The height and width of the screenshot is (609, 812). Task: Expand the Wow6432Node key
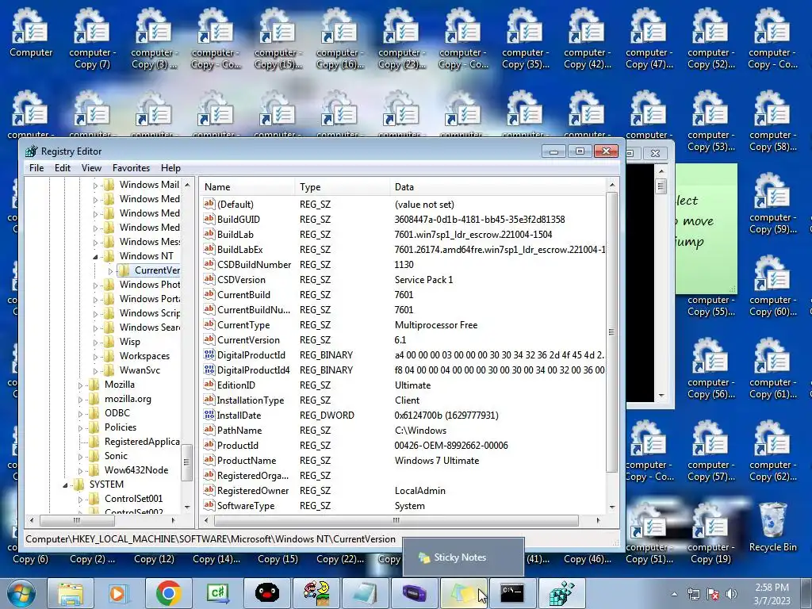[80, 471]
